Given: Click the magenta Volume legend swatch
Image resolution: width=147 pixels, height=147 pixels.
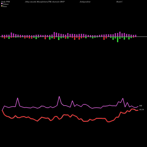Looking at the screenshot, I should click(x=2, y=4).
